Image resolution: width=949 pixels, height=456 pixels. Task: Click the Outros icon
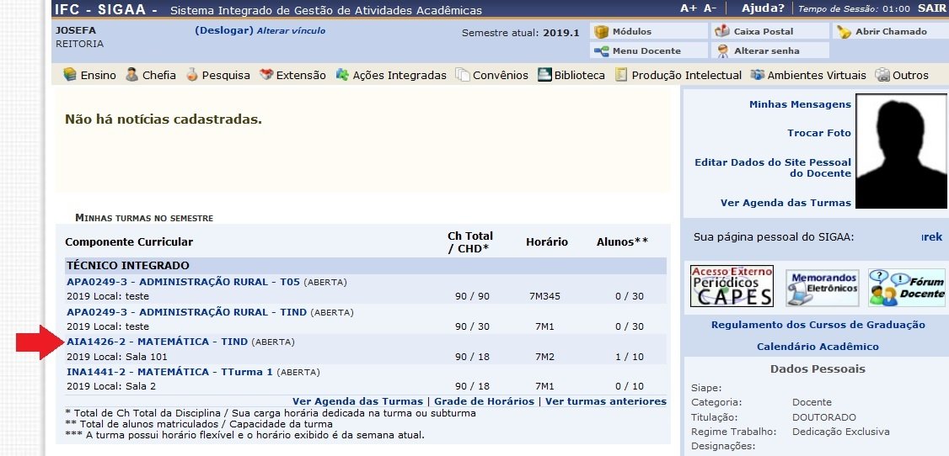882,75
